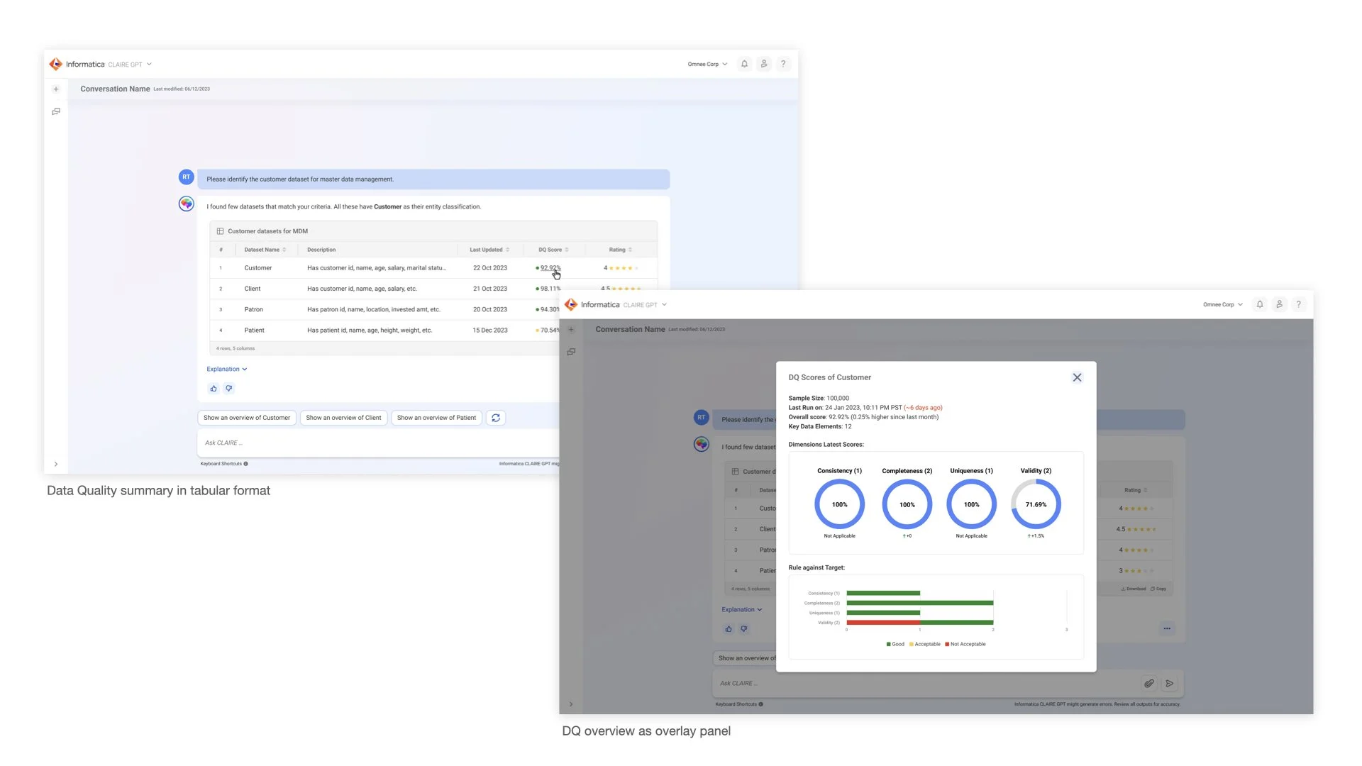Click the paperclip attachment icon
Viewport: 1362px width, 766px height.
coord(1148,683)
